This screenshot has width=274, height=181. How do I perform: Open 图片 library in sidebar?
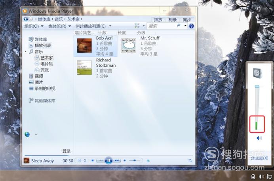[36, 82]
